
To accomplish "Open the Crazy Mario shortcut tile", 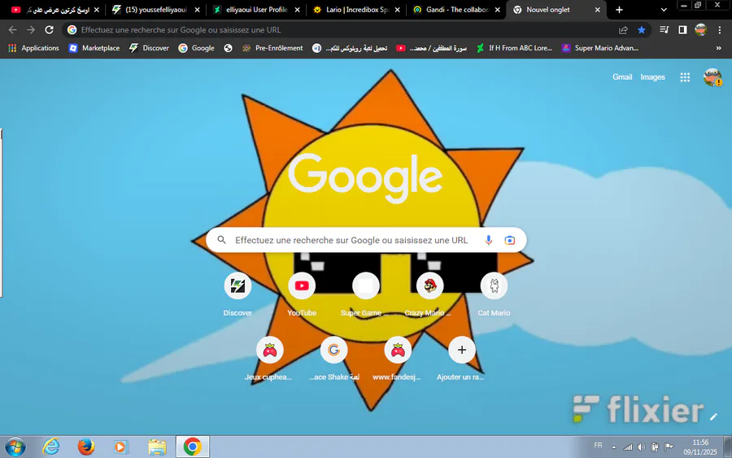I will pos(429,294).
